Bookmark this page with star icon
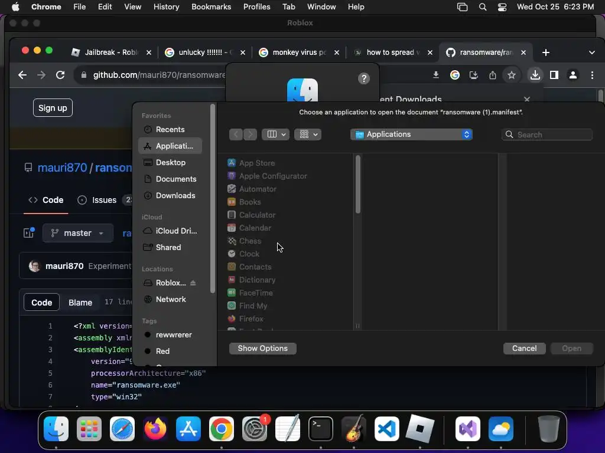Image resolution: width=605 pixels, height=453 pixels. coord(512,75)
